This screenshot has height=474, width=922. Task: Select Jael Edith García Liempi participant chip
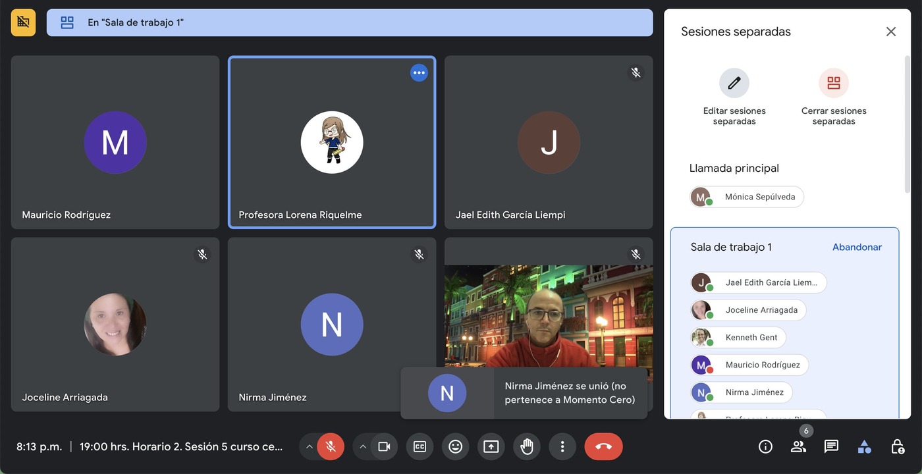(x=759, y=282)
